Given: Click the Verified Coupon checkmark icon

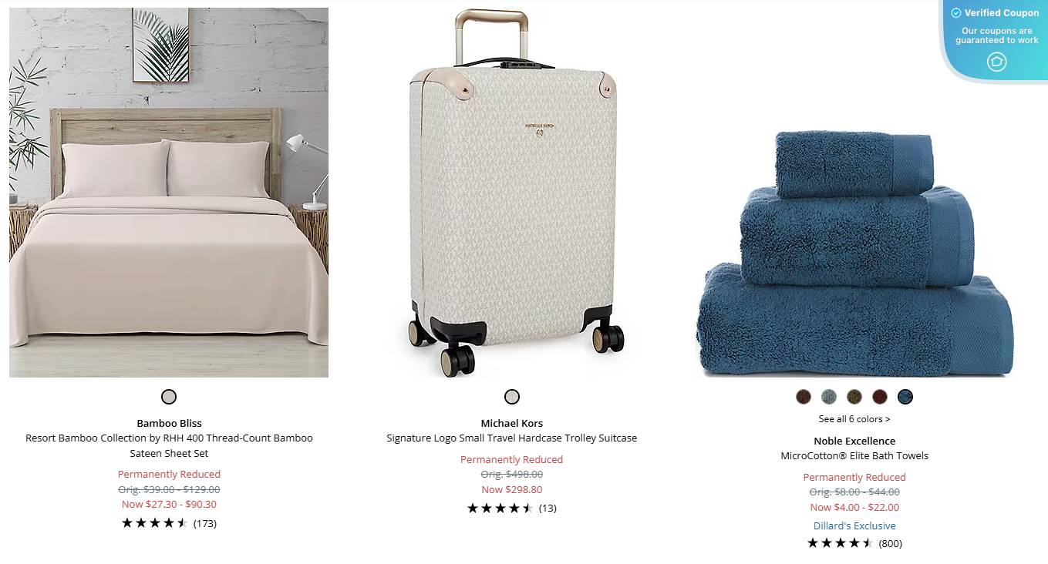Looking at the screenshot, I should [x=956, y=13].
